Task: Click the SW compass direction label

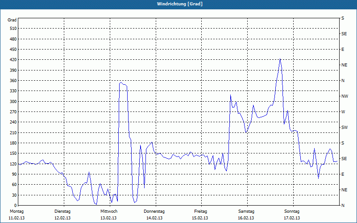Action: (345, 128)
